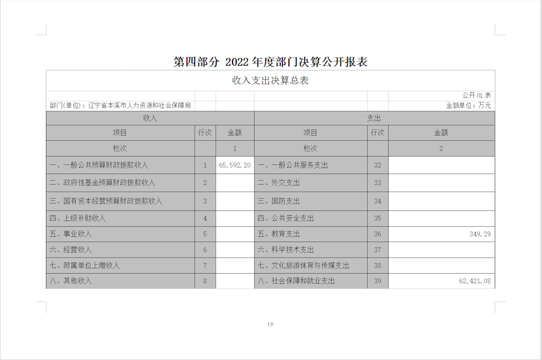Image resolution: width=542 pixels, height=360 pixels.
Task: Click row number 8 in income column
Action: (205, 281)
